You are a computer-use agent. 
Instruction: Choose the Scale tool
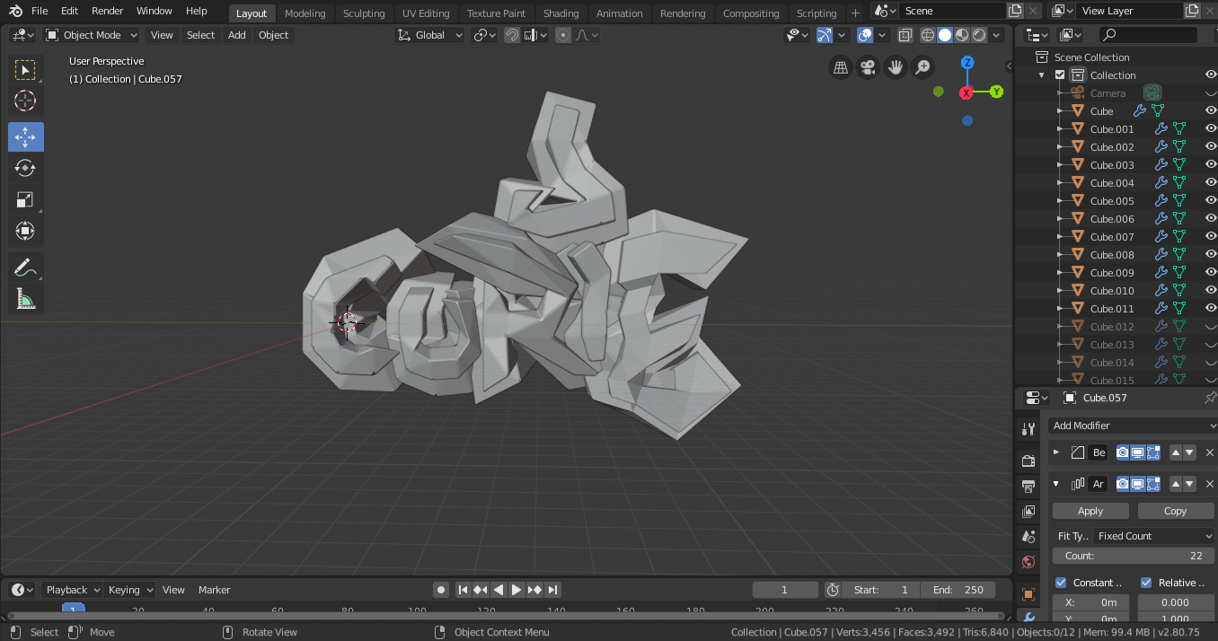(25, 200)
